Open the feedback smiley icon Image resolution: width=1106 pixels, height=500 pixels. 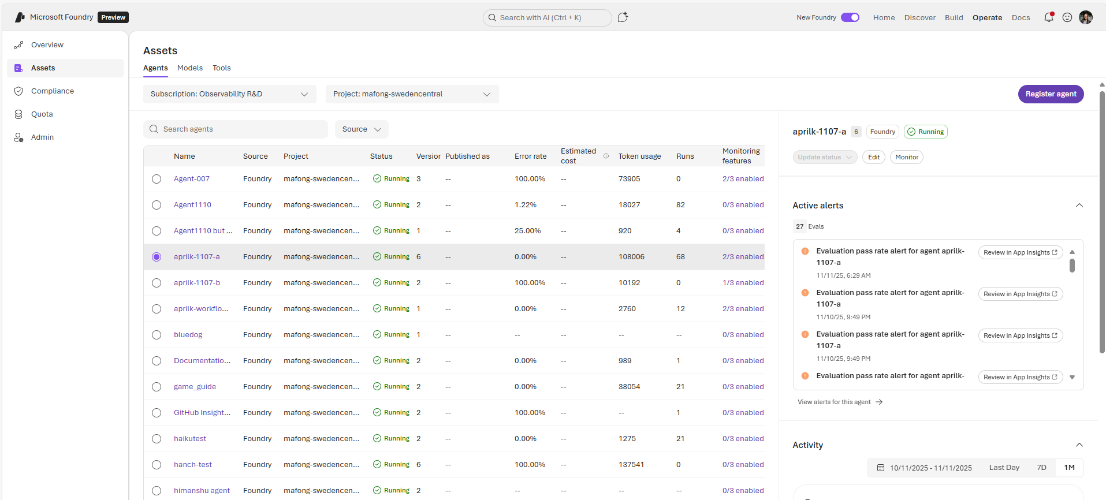point(1067,17)
